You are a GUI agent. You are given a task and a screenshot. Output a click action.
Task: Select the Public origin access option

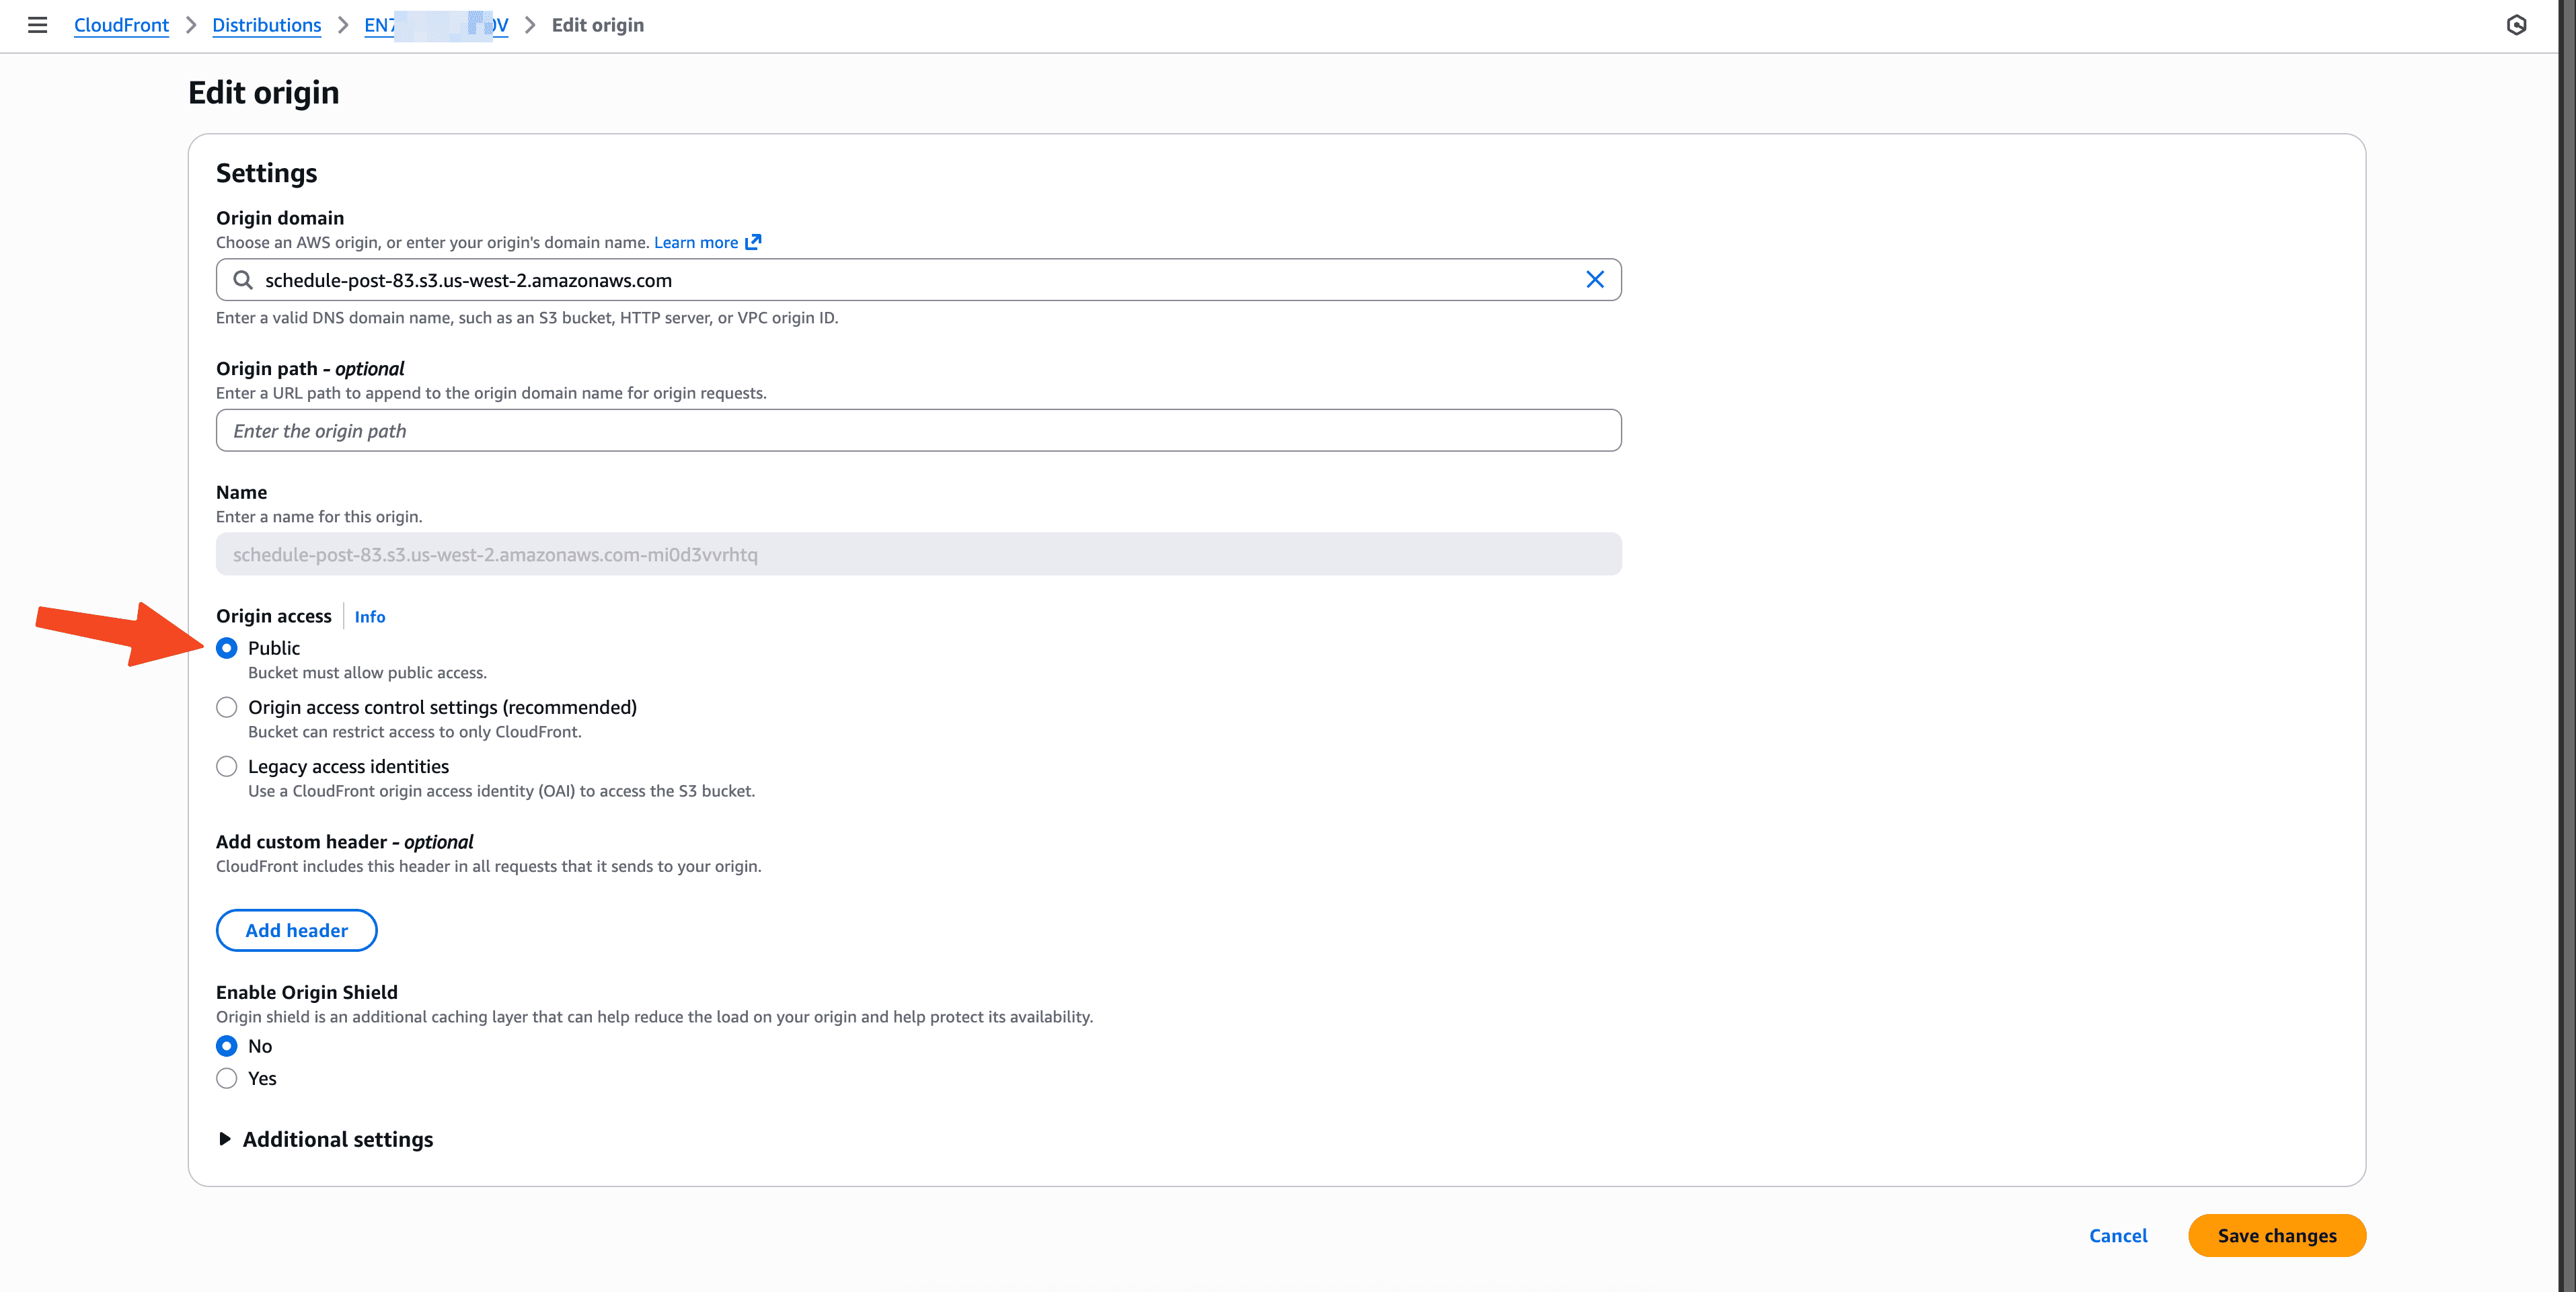coord(226,647)
